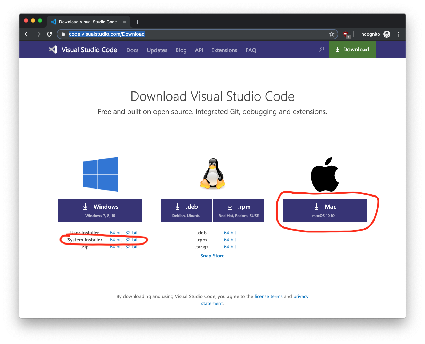425x344 pixels.
Task: Click User Installer 64 bit link
Action: pos(116,233)
